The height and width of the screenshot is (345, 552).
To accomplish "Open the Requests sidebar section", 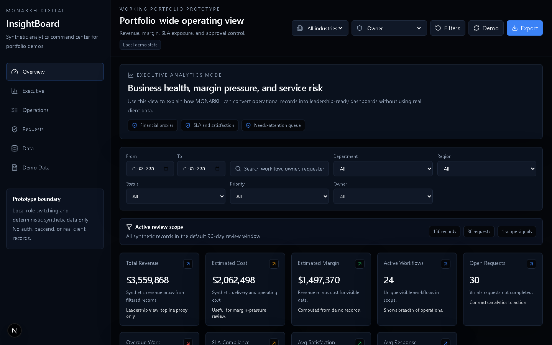I will [x=55, y=129].
